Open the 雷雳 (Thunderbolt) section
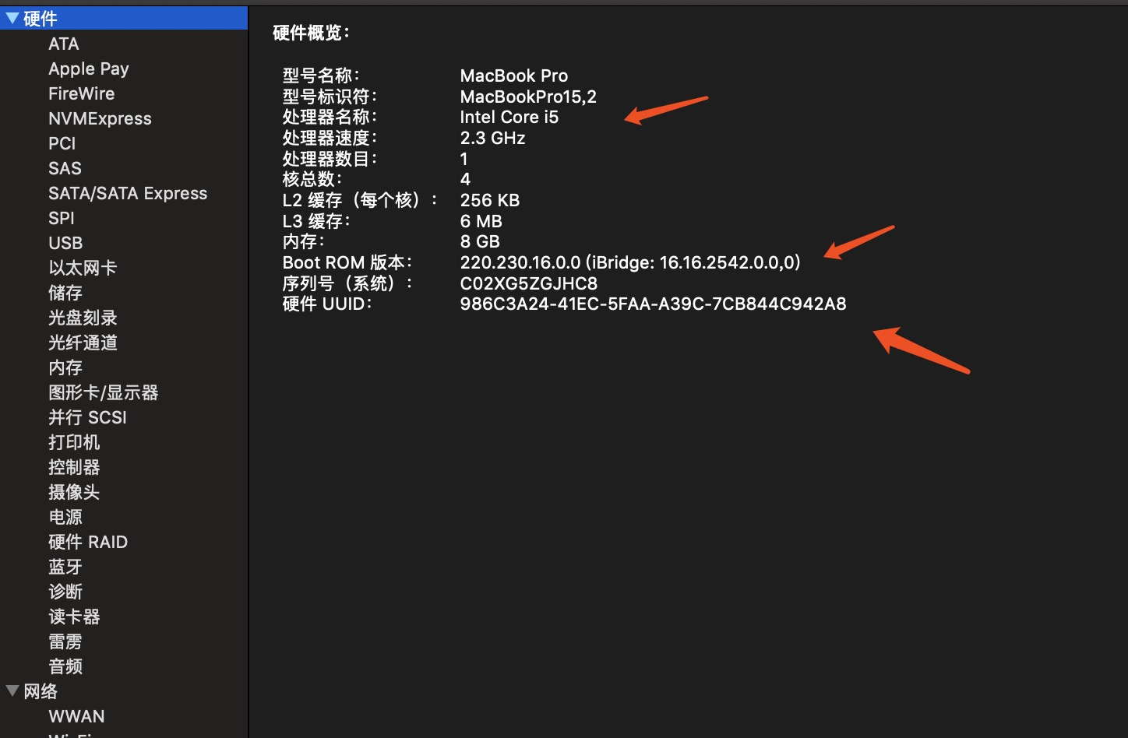Screen dimensions: 1128x738 click(65, 641)
